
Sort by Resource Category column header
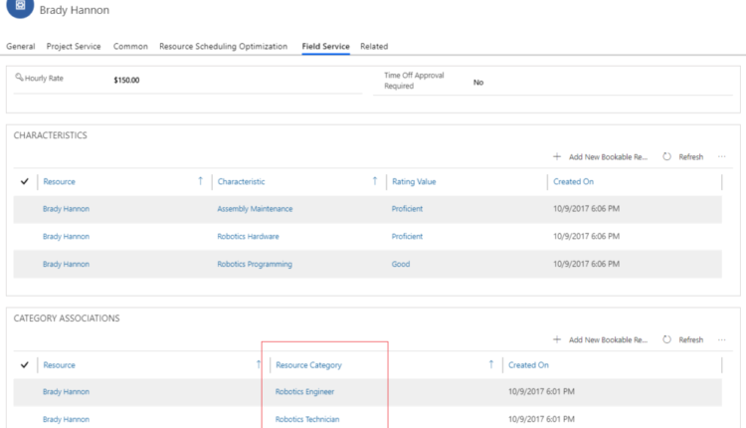click(308, 365)
